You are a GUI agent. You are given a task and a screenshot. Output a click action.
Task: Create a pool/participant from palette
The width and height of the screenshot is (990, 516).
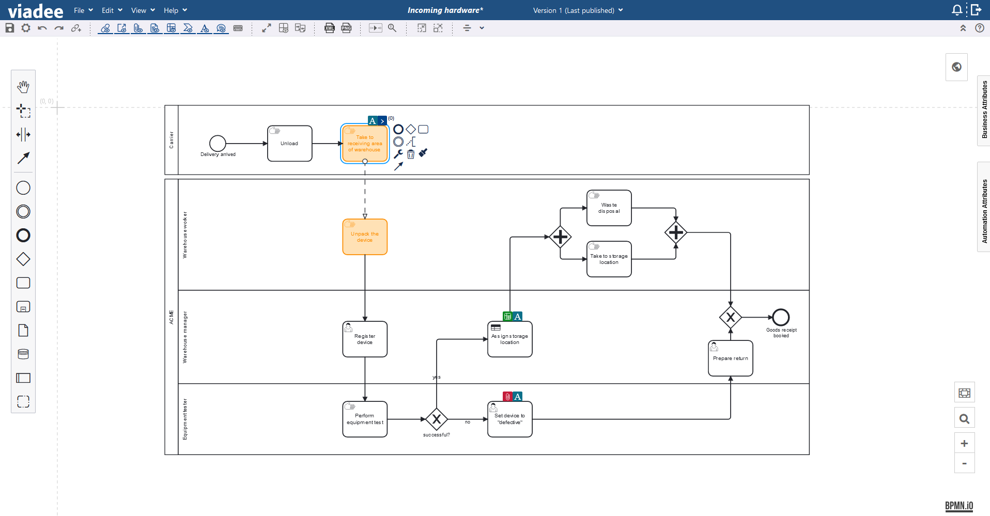click(23, 378)
